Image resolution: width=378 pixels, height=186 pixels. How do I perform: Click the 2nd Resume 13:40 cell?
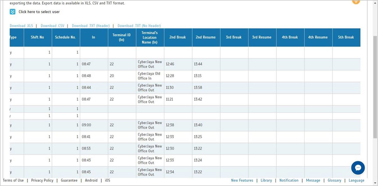click(x=206, y=125)
